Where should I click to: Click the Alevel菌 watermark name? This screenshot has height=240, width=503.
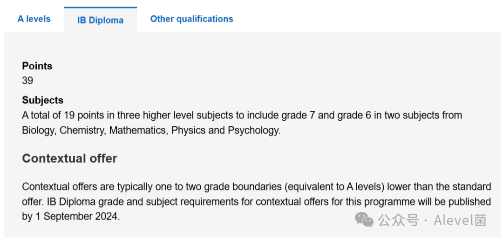[x=460, y=220]
